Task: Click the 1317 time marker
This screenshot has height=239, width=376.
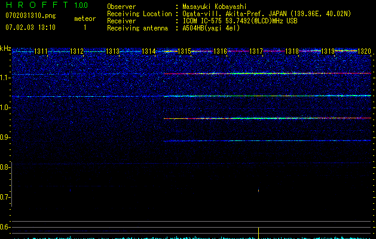Action: (x=256, y=51)
